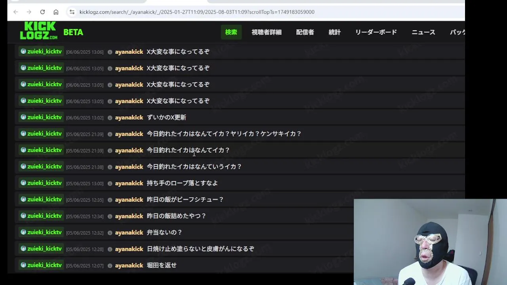507x285 pixels.
Task: Click channel avatar in the 持ち手のロープ row
Action: pyautogui.click(x=23, y=183)
